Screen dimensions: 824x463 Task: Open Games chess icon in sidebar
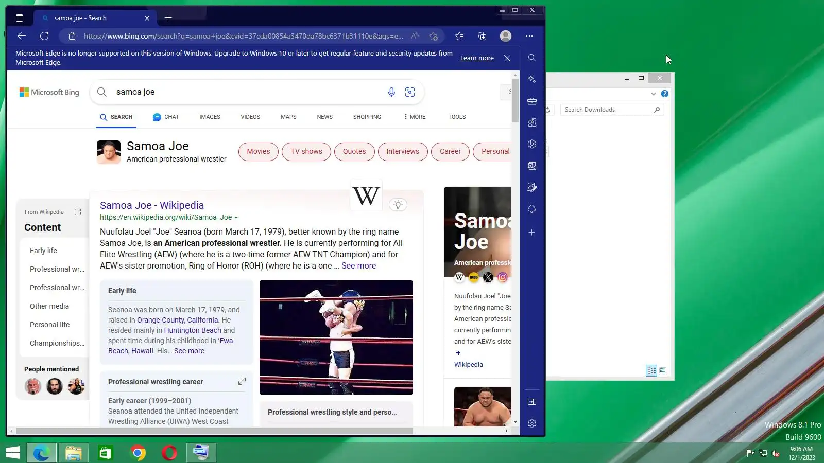(532, 122)
